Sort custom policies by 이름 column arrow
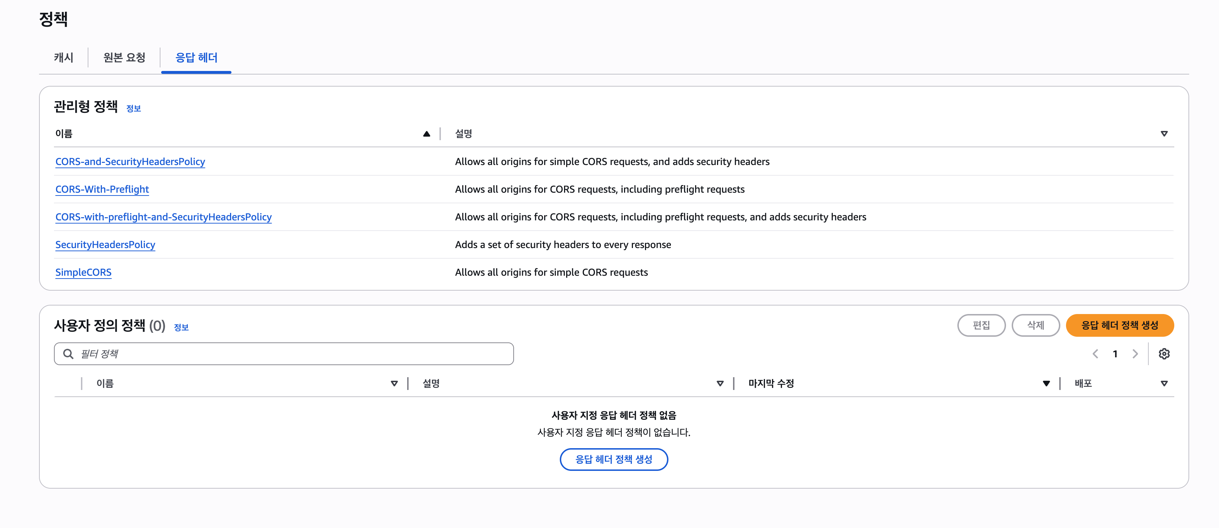Image resolution: width=1219 pixels, height=528 pixels. (x=394, y=384)
